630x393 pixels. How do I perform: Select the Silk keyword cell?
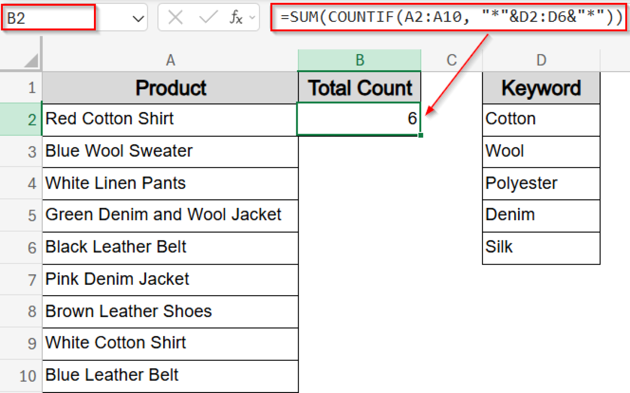point(541,247)
